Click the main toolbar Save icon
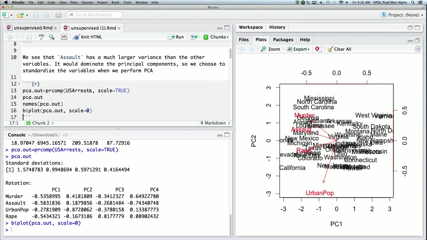The width and height of the screenshot is (427, 240). [36, 15]
